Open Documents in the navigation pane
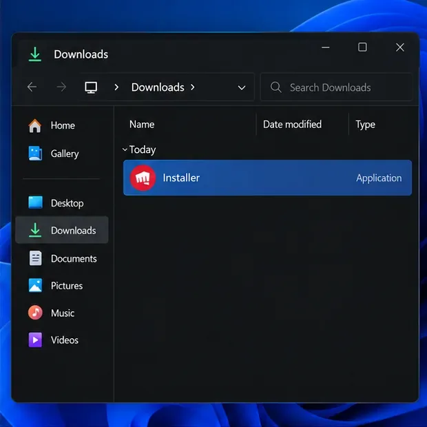 74,259
